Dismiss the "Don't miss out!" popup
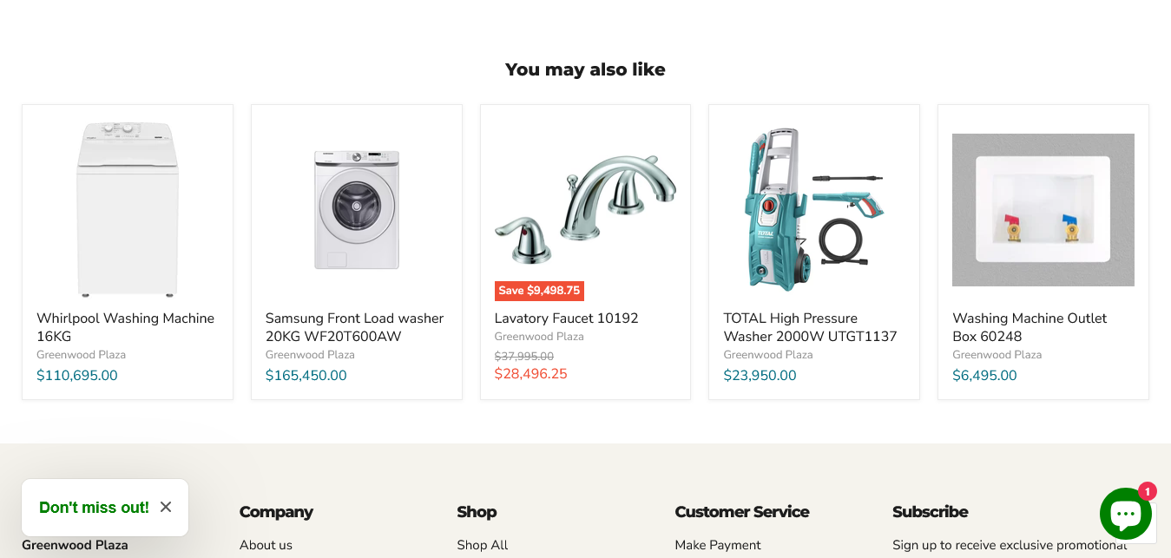Viewport: 1171px width, 558px height. 166,507
